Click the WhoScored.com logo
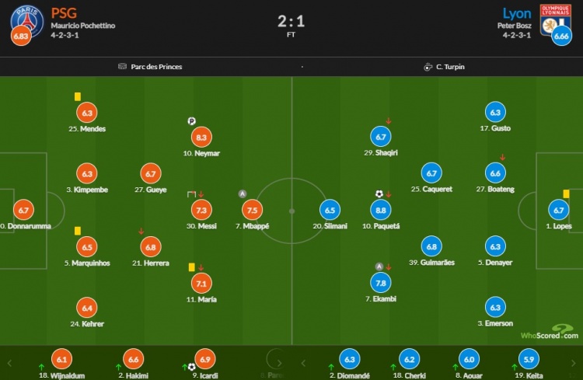The image size is (583, 380). click(x=550, y=333)
